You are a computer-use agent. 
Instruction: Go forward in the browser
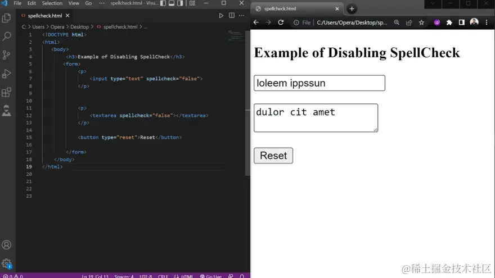pos(268,22)
